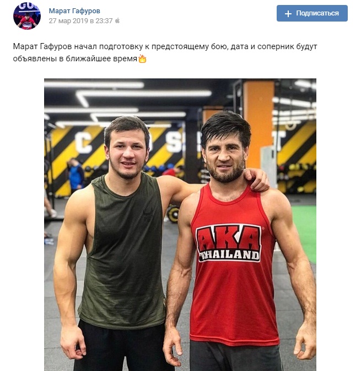
Task: Open the gym photo attachment
Action: (180, 225)
